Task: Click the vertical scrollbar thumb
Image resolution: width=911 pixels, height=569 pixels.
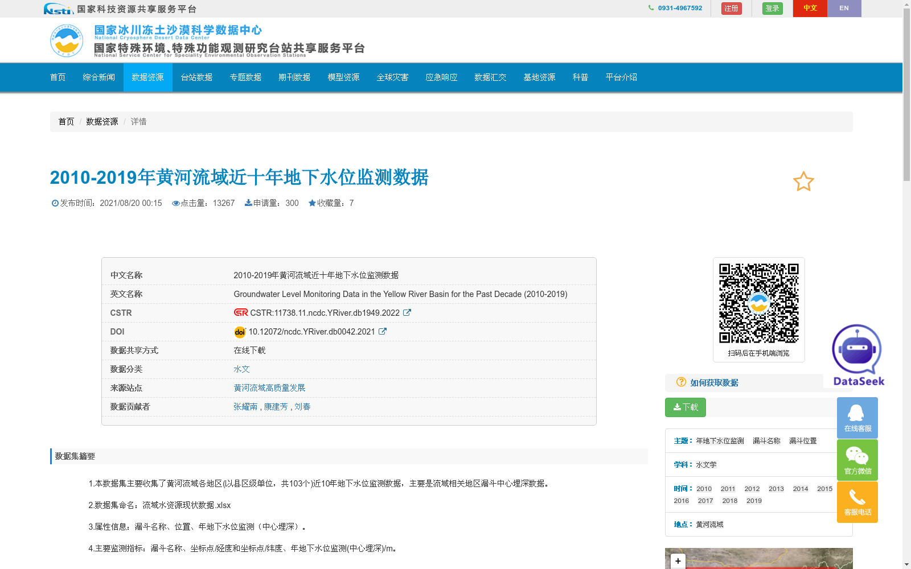Action: tap(906, 95)
